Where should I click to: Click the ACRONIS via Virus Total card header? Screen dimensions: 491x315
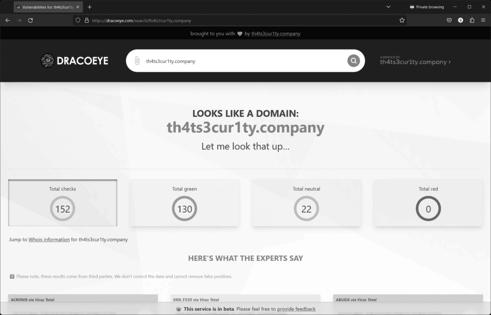point(83,299)
